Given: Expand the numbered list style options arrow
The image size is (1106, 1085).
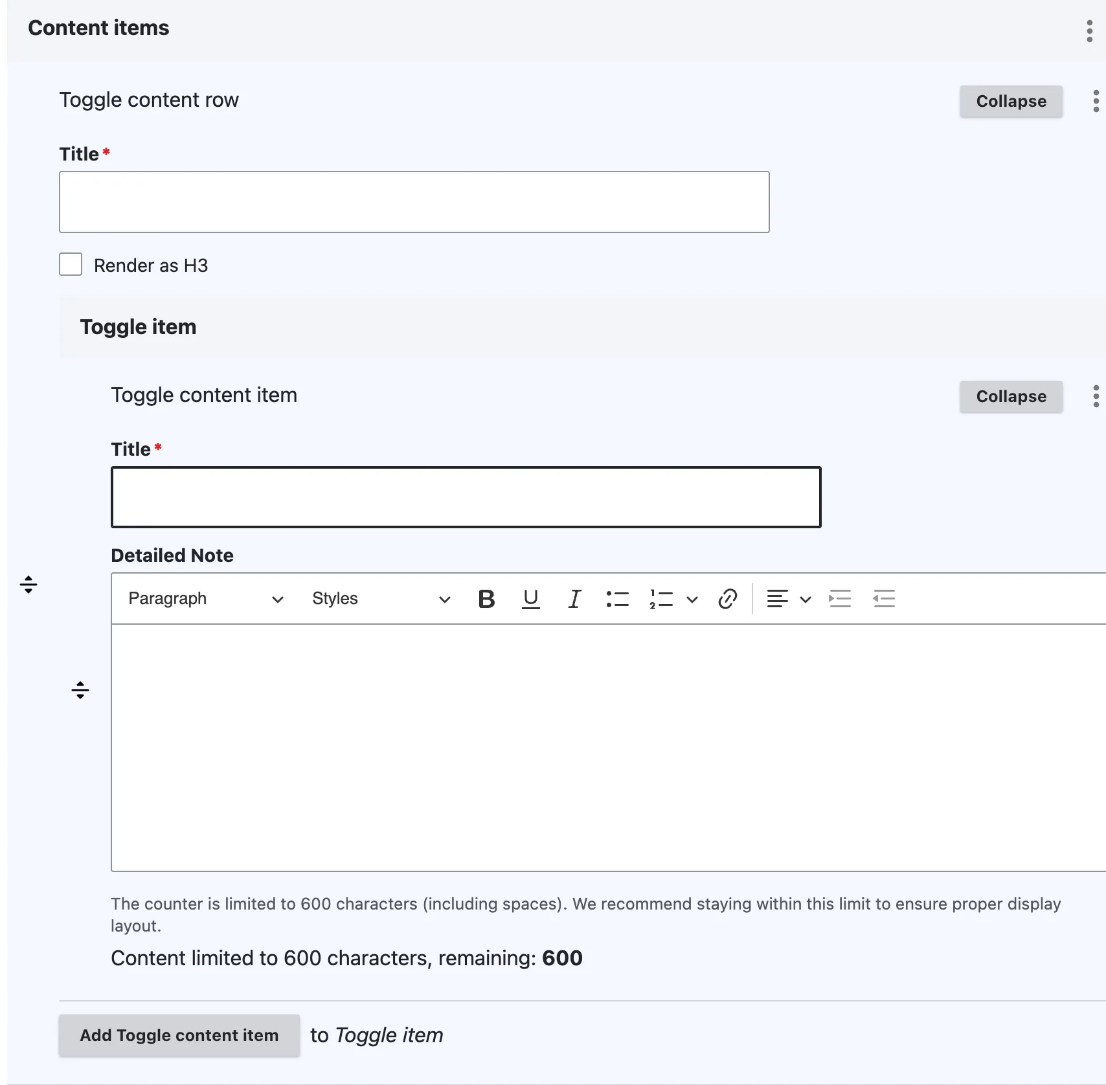Looking at the screenshot, I should [692, 599].
